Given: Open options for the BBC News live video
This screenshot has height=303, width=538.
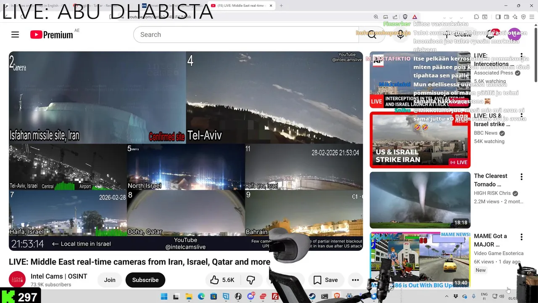Looking at the screenshot, I should [x=522, y=117].
